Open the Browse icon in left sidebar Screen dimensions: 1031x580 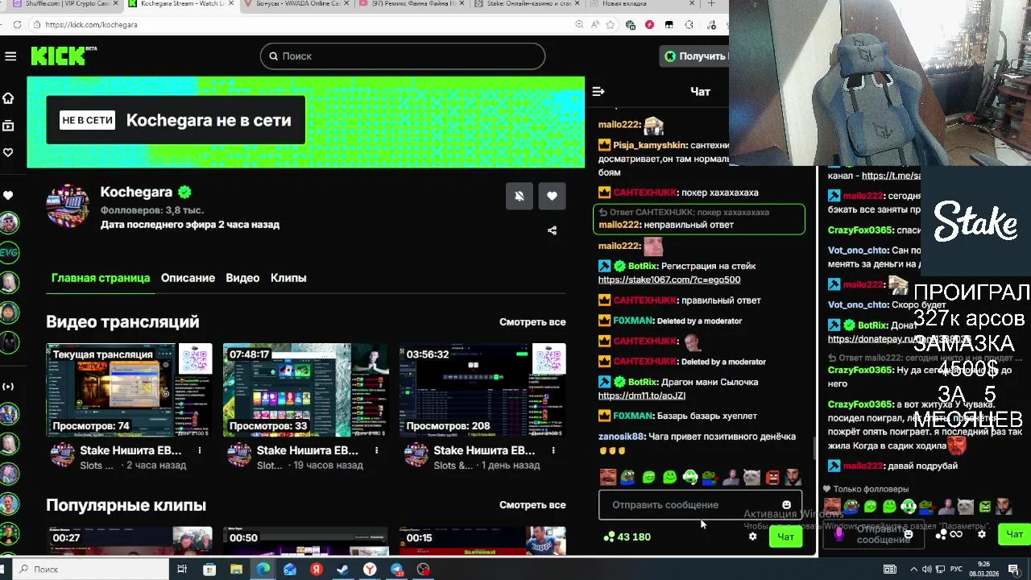8,126
